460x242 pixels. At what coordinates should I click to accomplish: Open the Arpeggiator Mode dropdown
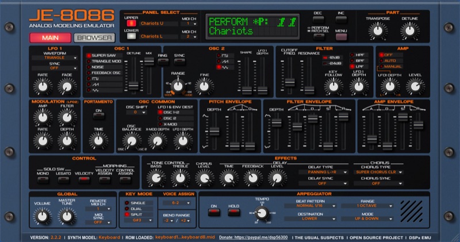tap(367, 219)
